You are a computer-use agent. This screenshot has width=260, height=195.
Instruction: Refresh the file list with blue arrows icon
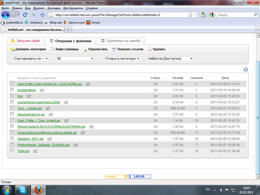click(246, 70)
